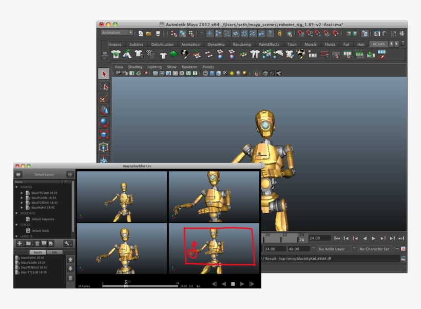Screen dimensions: 421x309
Task: Toggle the Snap to grids magnet icon
Action: 301,33
